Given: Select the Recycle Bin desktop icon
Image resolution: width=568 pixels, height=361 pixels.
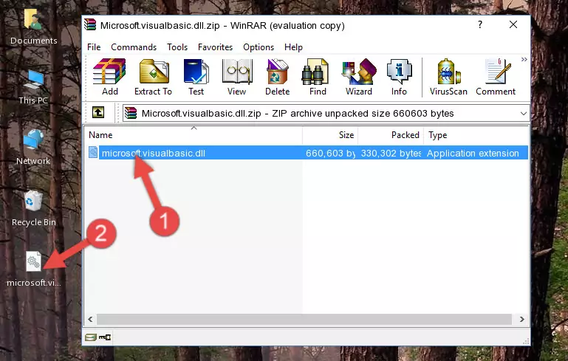Looking at the screenshot, I should pos(34,209).
